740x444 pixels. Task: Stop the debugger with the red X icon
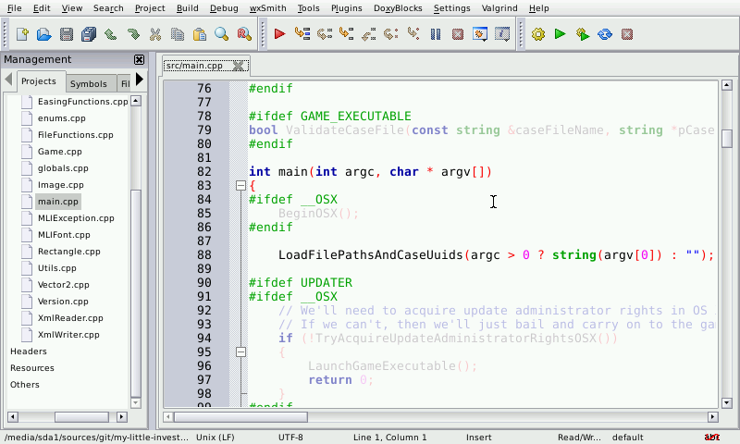pyautogui.click(x=458, y=34)
